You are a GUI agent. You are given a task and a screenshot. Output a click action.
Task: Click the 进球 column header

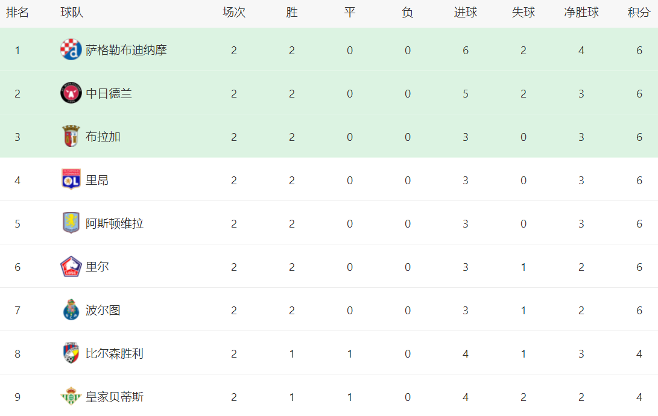coord(465,13)
